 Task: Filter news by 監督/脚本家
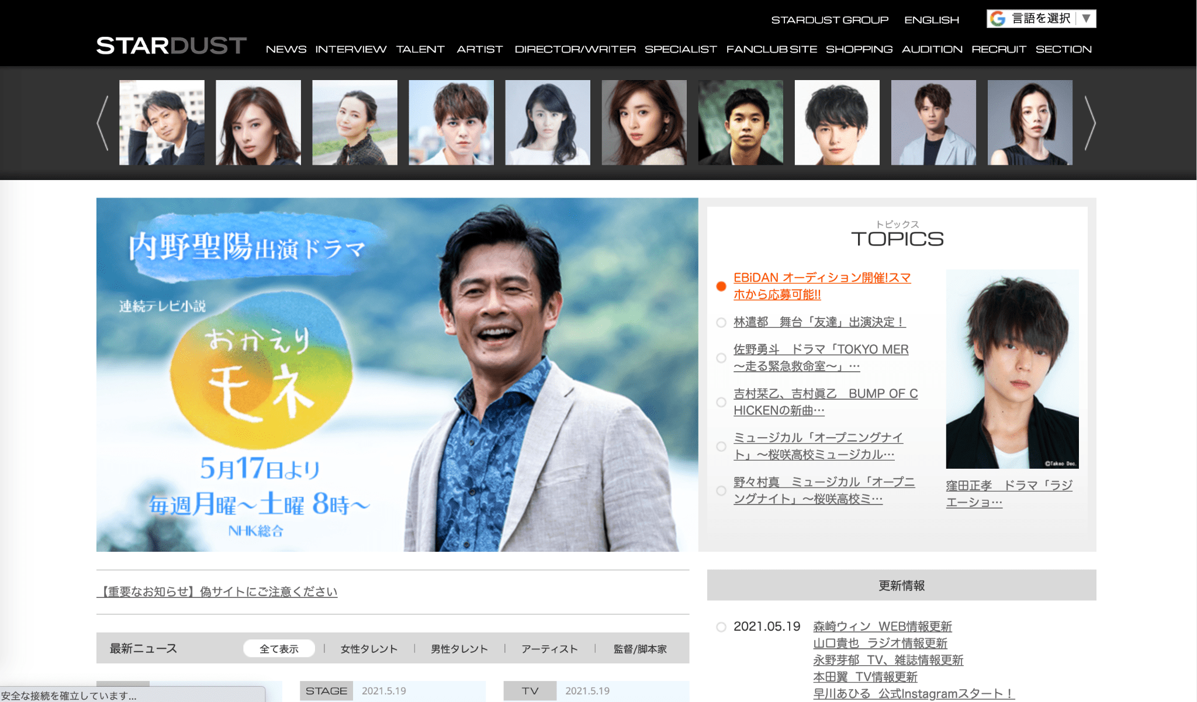(x=640, y=649)
